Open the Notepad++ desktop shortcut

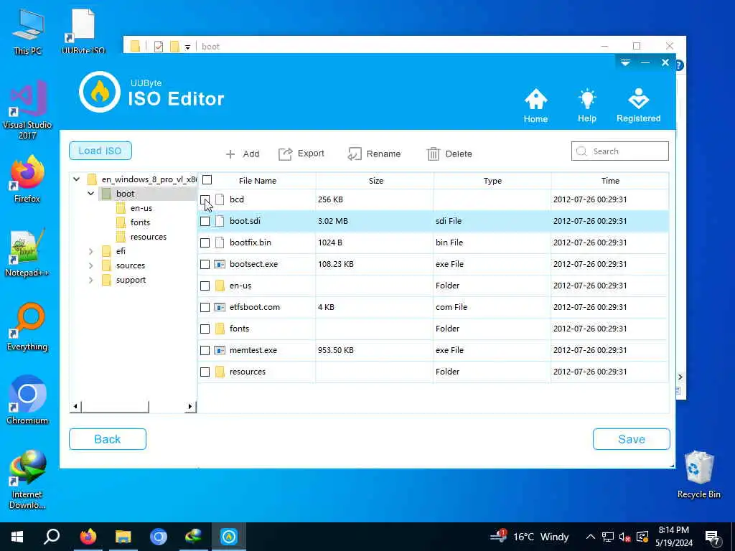(x=27, y=253)
